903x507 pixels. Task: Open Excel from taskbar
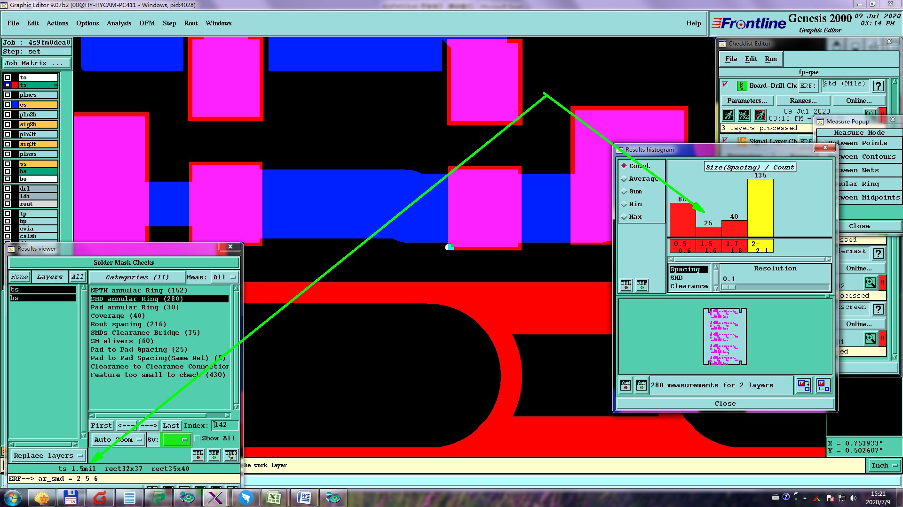(x=274, y=498)
